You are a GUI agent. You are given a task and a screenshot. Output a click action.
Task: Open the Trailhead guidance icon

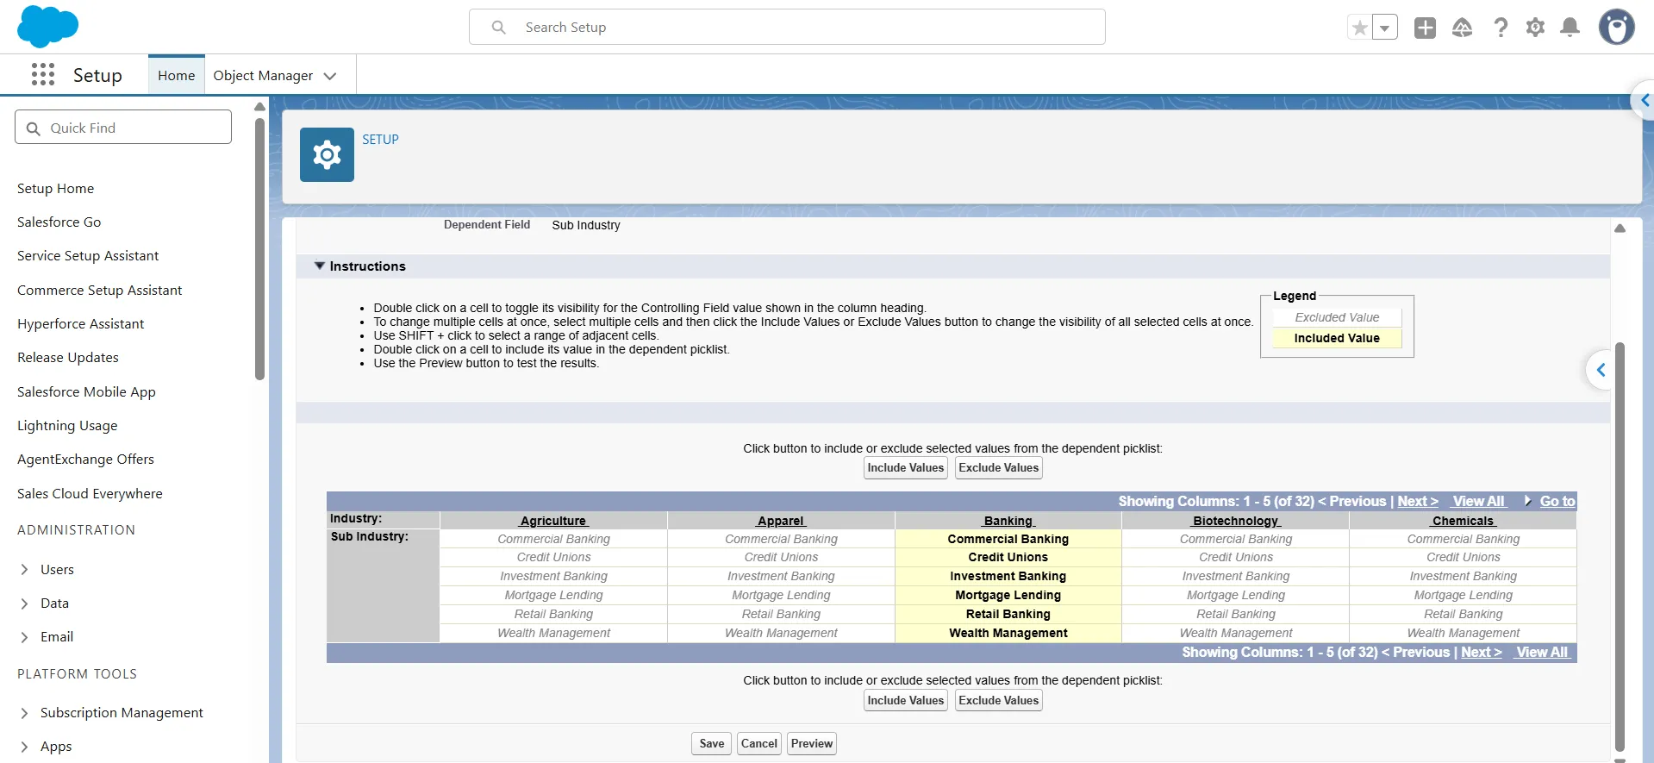[1462, 28]
